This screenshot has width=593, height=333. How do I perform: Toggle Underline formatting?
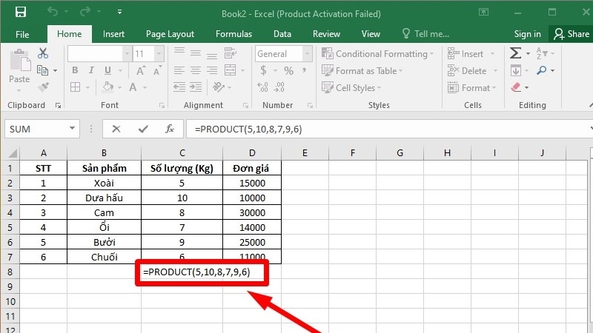pos(107,70)
